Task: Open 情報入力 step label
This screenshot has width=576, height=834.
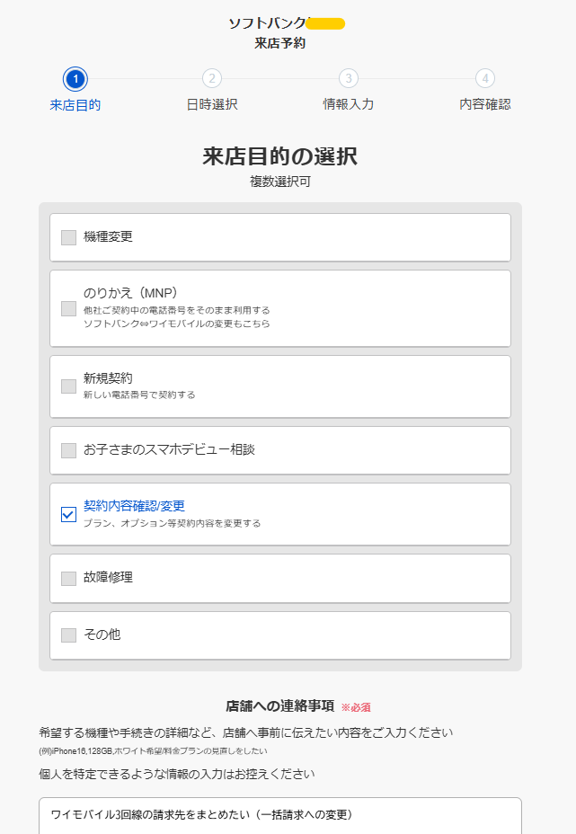Action: [x=349, y=104]
